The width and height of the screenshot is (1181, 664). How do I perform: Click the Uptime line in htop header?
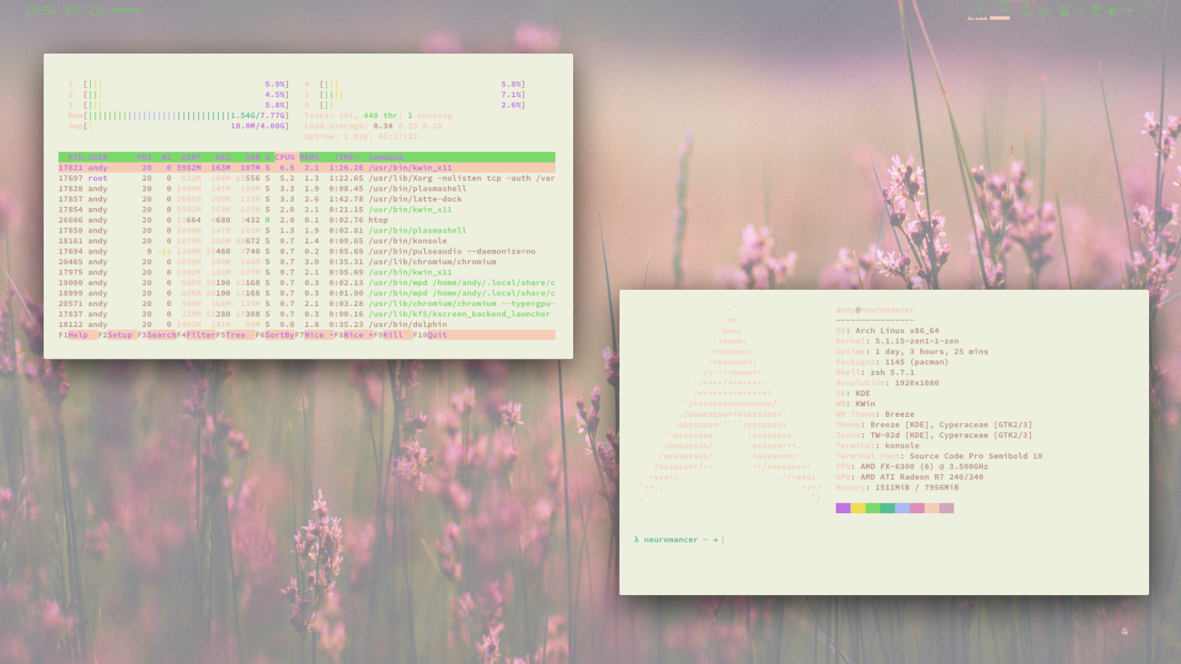[361, 136]
